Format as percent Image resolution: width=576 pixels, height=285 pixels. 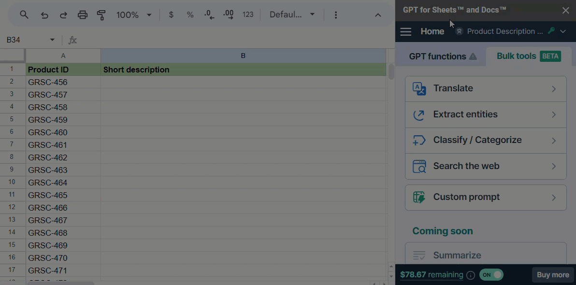(x=190, y=14)
